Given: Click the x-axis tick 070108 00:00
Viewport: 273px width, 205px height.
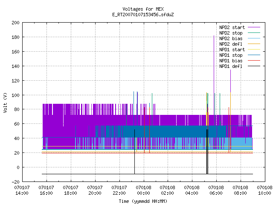Looking at the screenshot, I should tap(143, 190).
